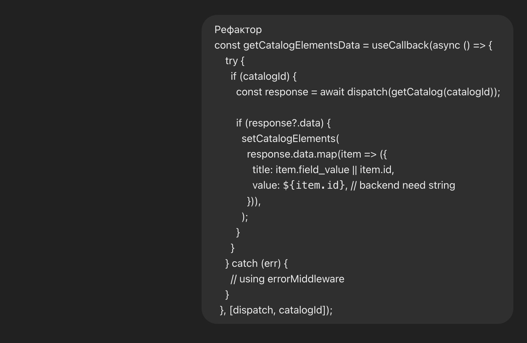The width and height of the screenshot is (527, 343).
Task: Click the word "Рефактор" in the message
Action: point(238,30)
